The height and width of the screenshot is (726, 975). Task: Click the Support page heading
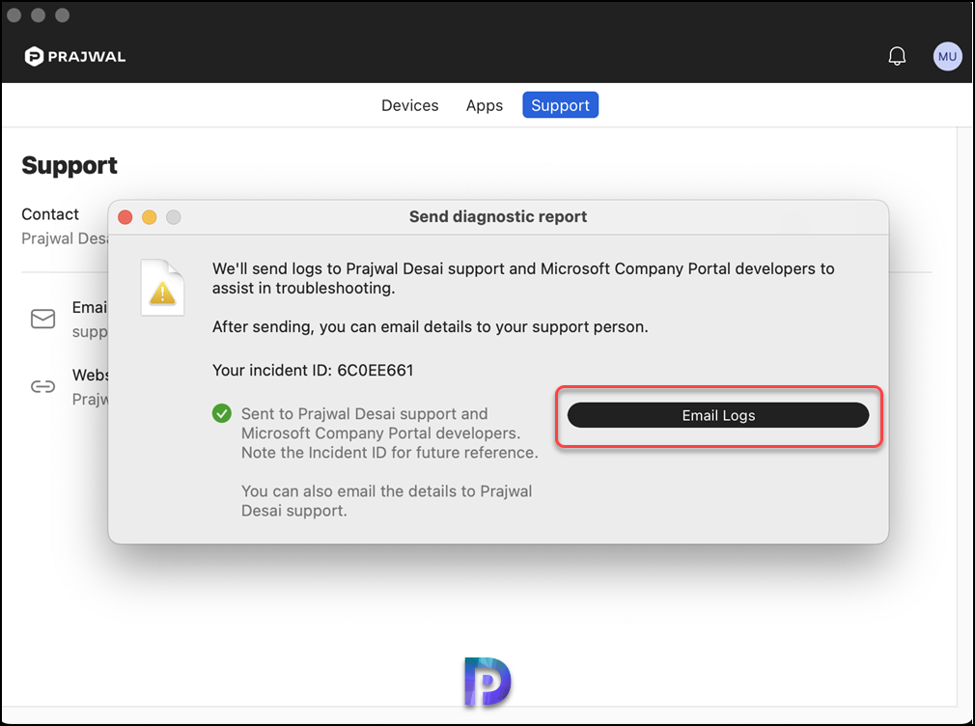pyautogui.click(x=69, y=165)
